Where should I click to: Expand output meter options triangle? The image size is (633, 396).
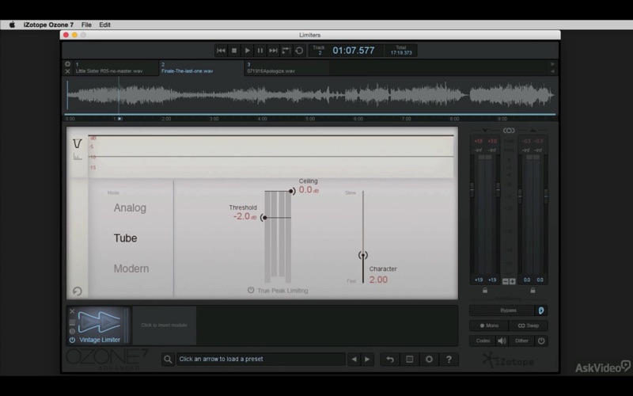coord(533,131)
